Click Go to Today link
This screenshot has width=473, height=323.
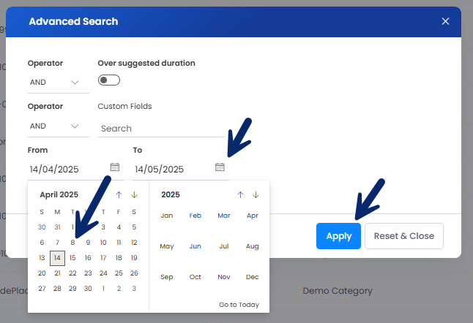(x=239, y=305)
